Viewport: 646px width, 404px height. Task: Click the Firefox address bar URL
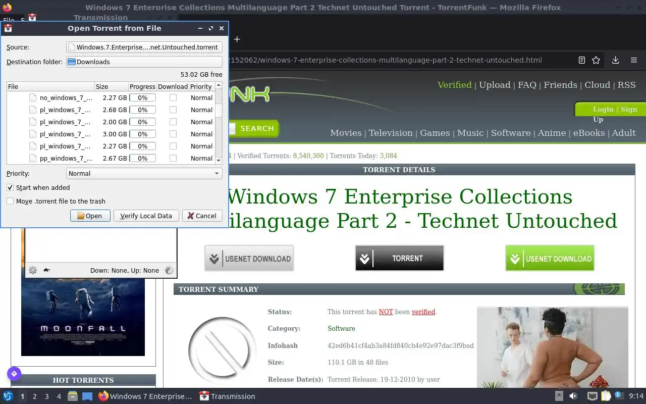tap(386, 60)
